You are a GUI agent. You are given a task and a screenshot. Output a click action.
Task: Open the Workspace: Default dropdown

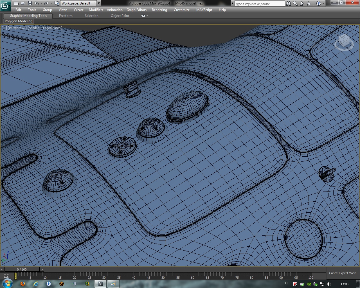coord(78,3)
